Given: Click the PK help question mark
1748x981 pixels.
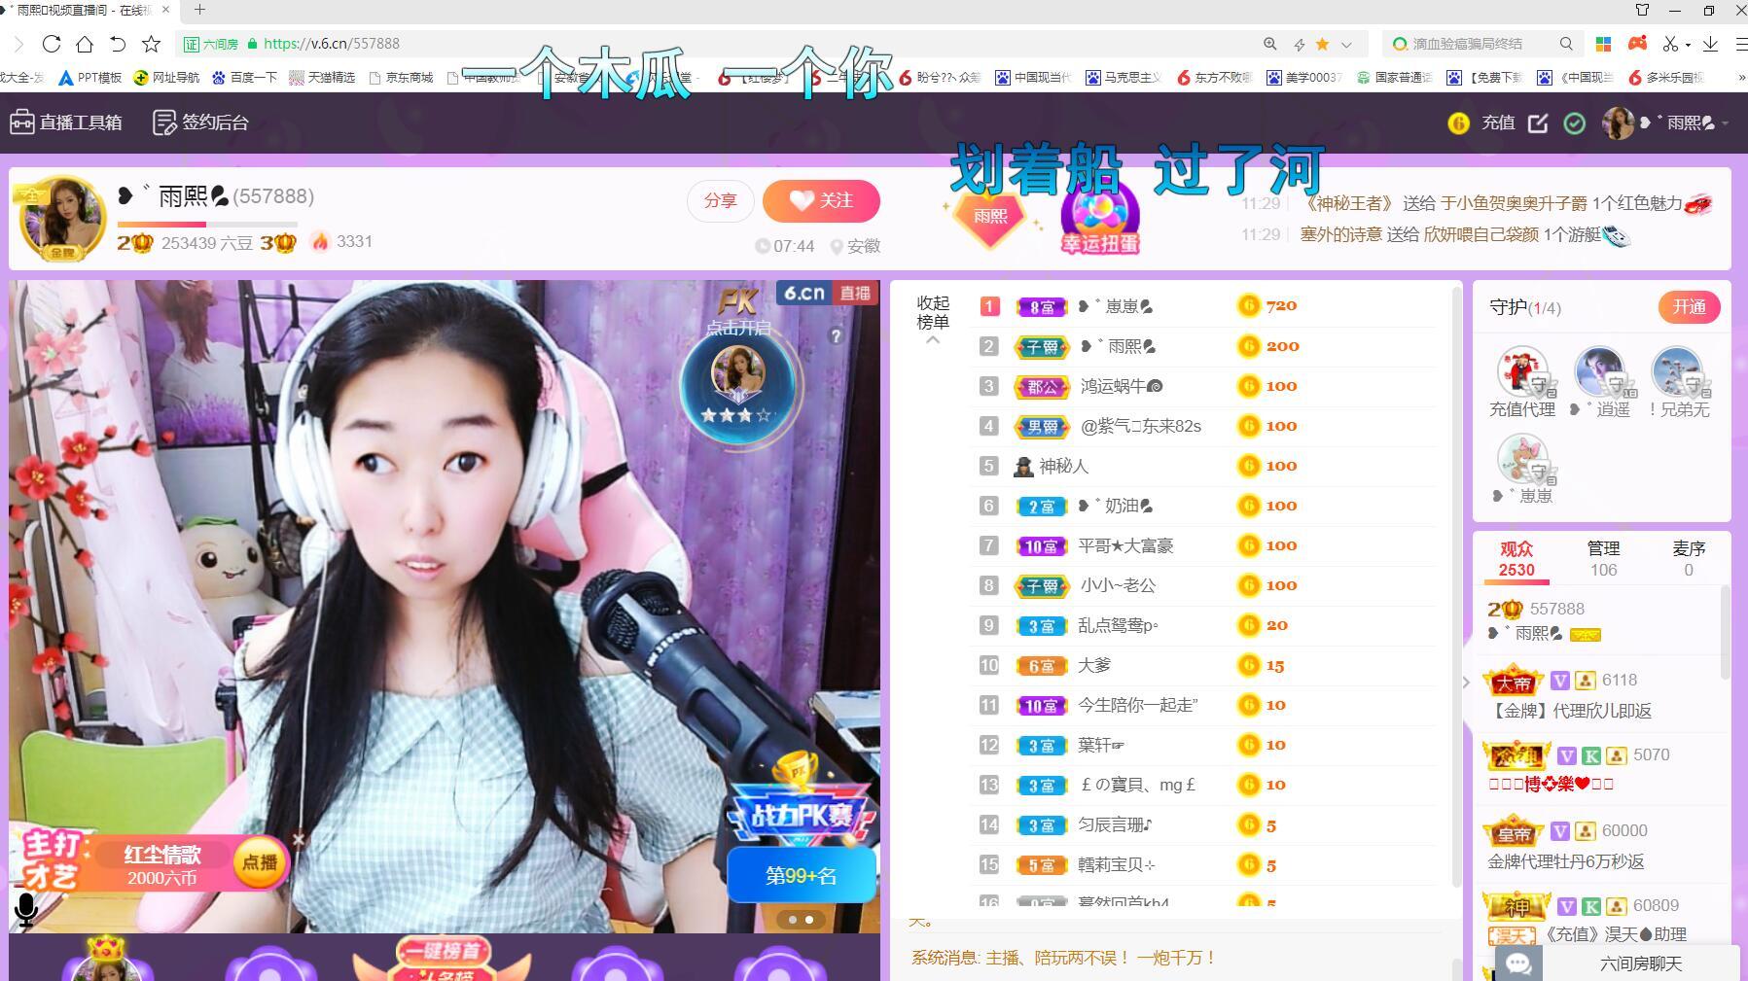Looking at the screenshot, I should coord(836,335).
